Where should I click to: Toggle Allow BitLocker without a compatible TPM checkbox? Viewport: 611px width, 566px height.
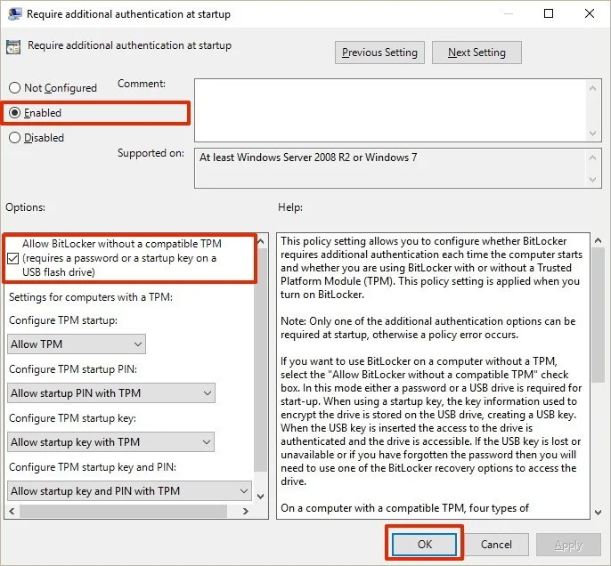[x=13, y=258]
